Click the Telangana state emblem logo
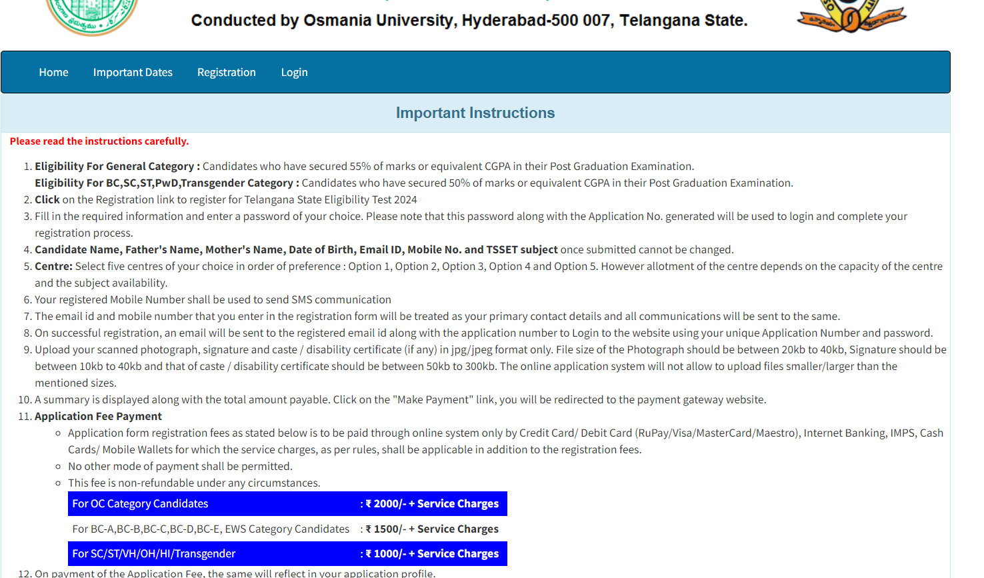Screen dimensions: 984x578 click(92, 17)
